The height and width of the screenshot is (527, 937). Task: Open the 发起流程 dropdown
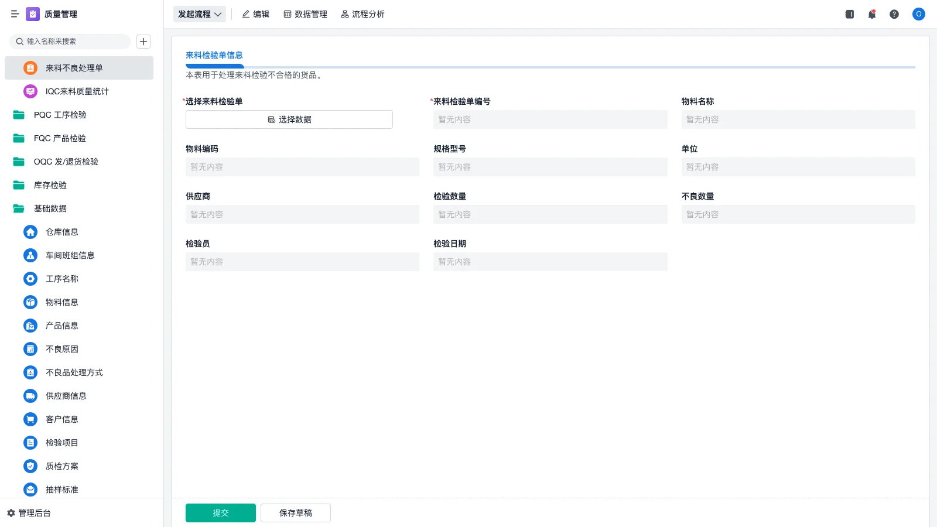click(199, 14)
